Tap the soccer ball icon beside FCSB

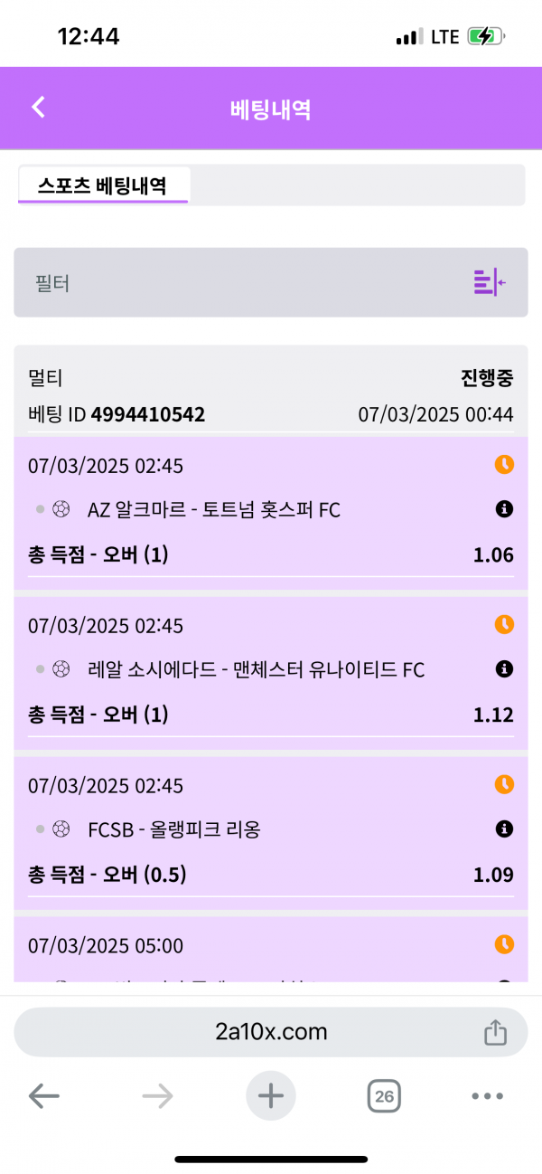(x=61, y=828)
